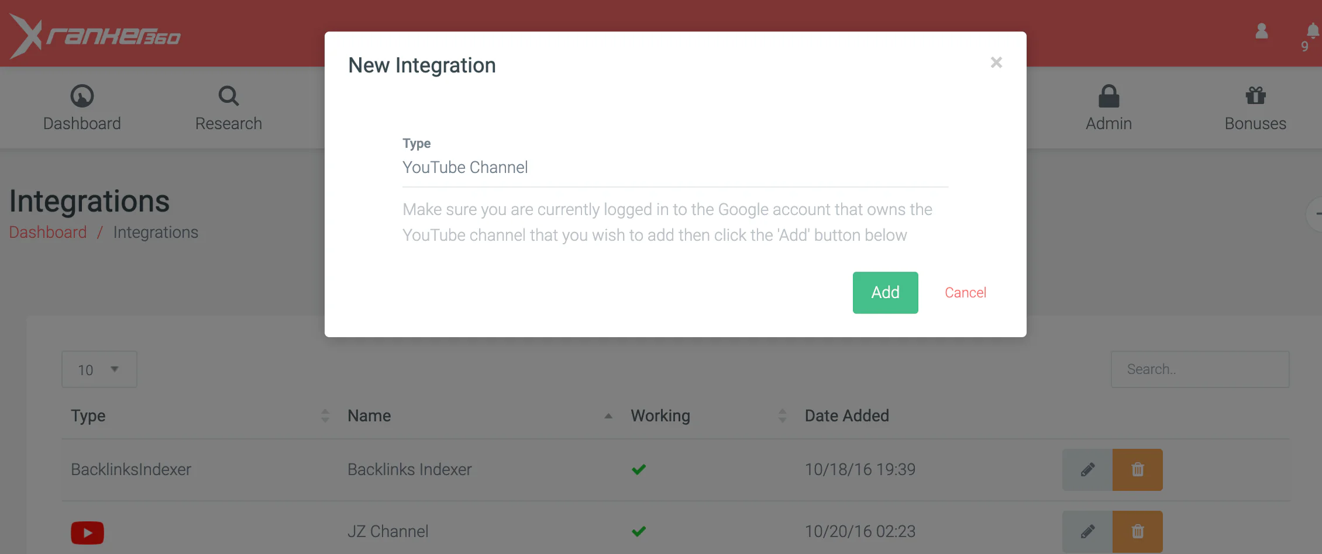Delete the JZ Channel integration
This screenshot has width=1322, height=554.
(1137, 532)
